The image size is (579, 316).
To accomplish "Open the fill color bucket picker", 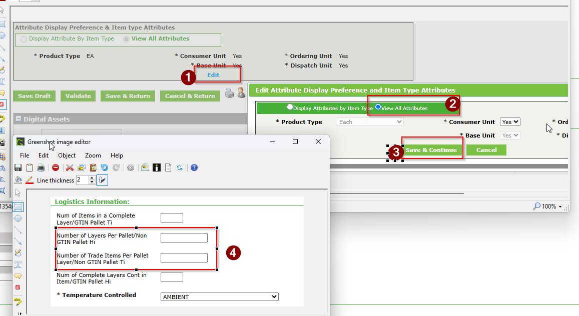I will [18, 180].
